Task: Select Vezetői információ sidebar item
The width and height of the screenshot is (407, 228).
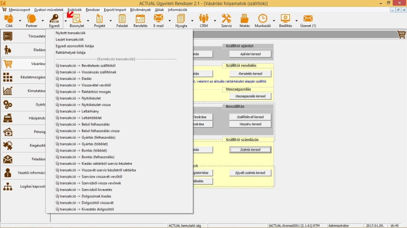Action: (x=24, y=172)
